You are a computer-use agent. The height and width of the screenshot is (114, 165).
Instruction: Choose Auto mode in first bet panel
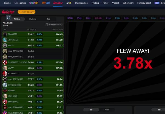pyautogui.click(x=107, y=110)
